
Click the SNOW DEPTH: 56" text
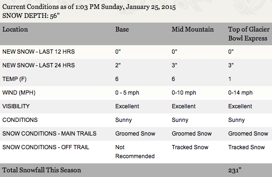tap(31, 16)
